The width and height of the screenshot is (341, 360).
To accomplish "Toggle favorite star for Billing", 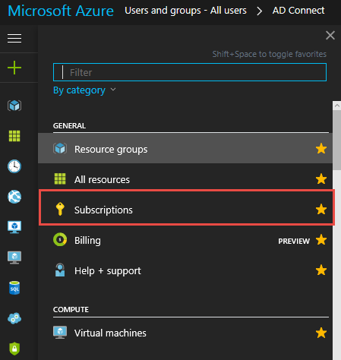I will (321, 240).
